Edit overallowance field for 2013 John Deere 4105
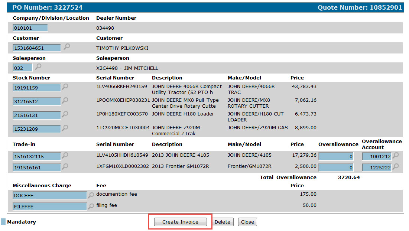The height and width of the screenshot is (231, 409). point(336,157)
